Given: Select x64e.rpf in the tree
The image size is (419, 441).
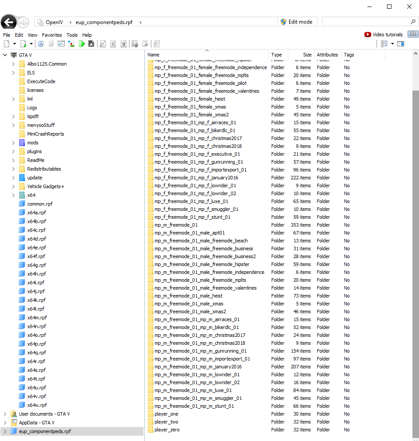Looking at the screenshot, I should point(36,248).
